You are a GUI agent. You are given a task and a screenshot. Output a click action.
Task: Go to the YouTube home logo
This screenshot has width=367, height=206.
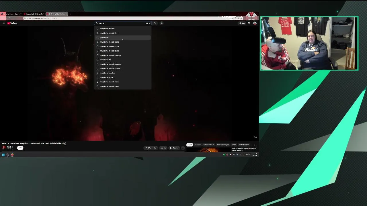(12, 23)
